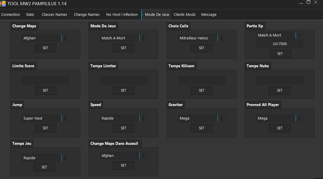
Task: Click SET in Mode De Jeux group
Action: 123,48
